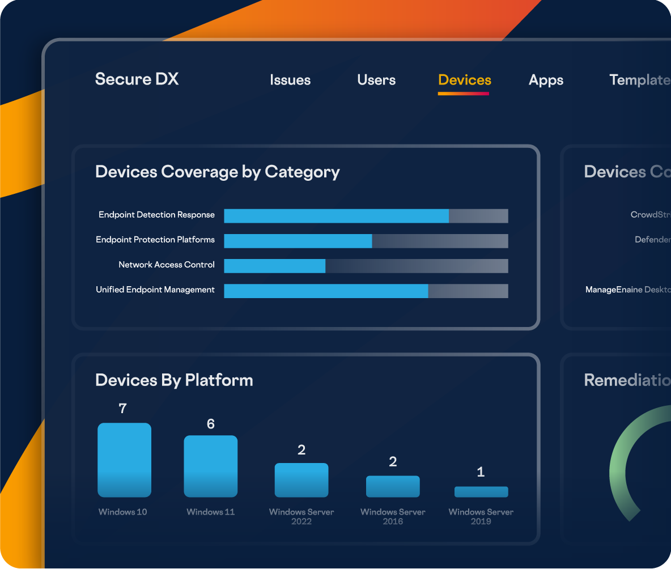Click the Endpoint Protection Platforms coverage bar
671x569 pixels.
[366, 241]
